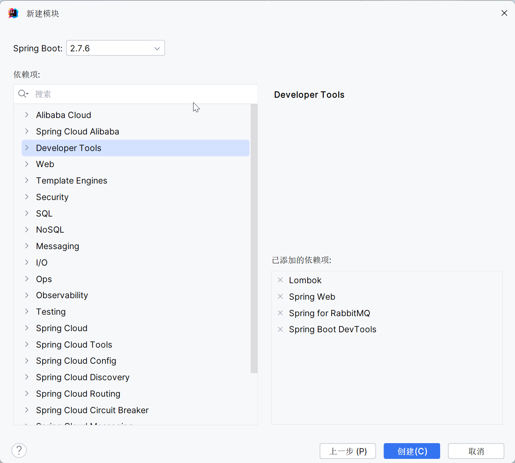Click the 创建(C) create button
Image resolution: width=515 pixels, height=463 pixels.
[412, 451]
